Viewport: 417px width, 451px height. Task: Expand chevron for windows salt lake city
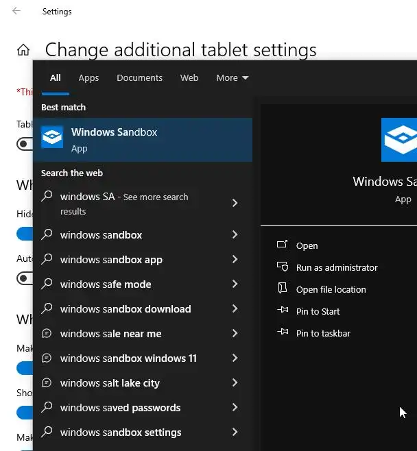(x=235, y=383)
